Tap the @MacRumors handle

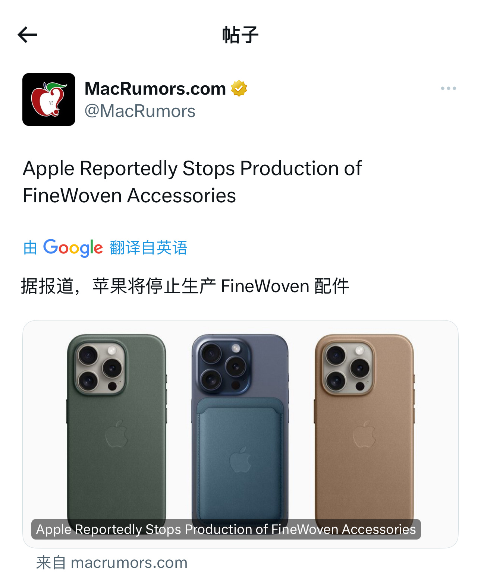[140, 111]
